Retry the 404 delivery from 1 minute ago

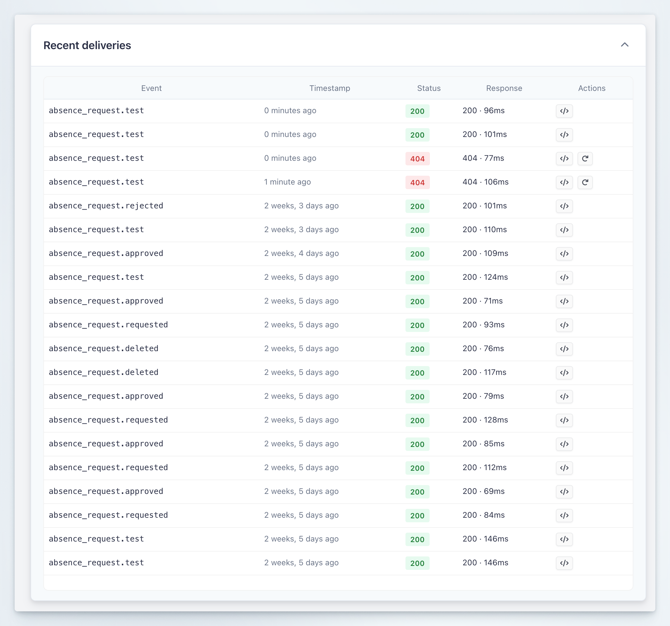click(585, 182)
